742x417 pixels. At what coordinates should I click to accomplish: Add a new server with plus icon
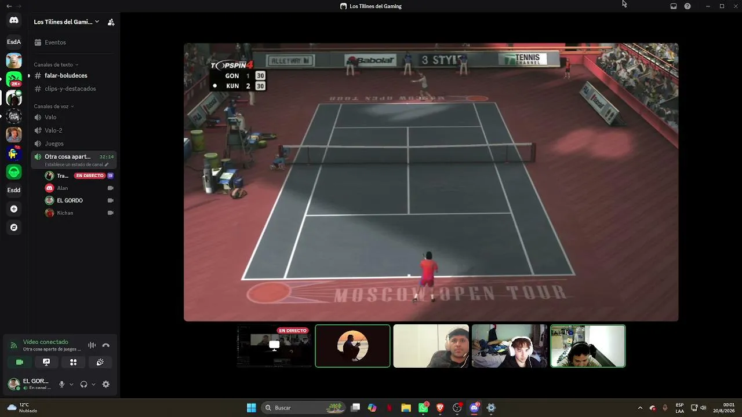(x=14, y=209)
